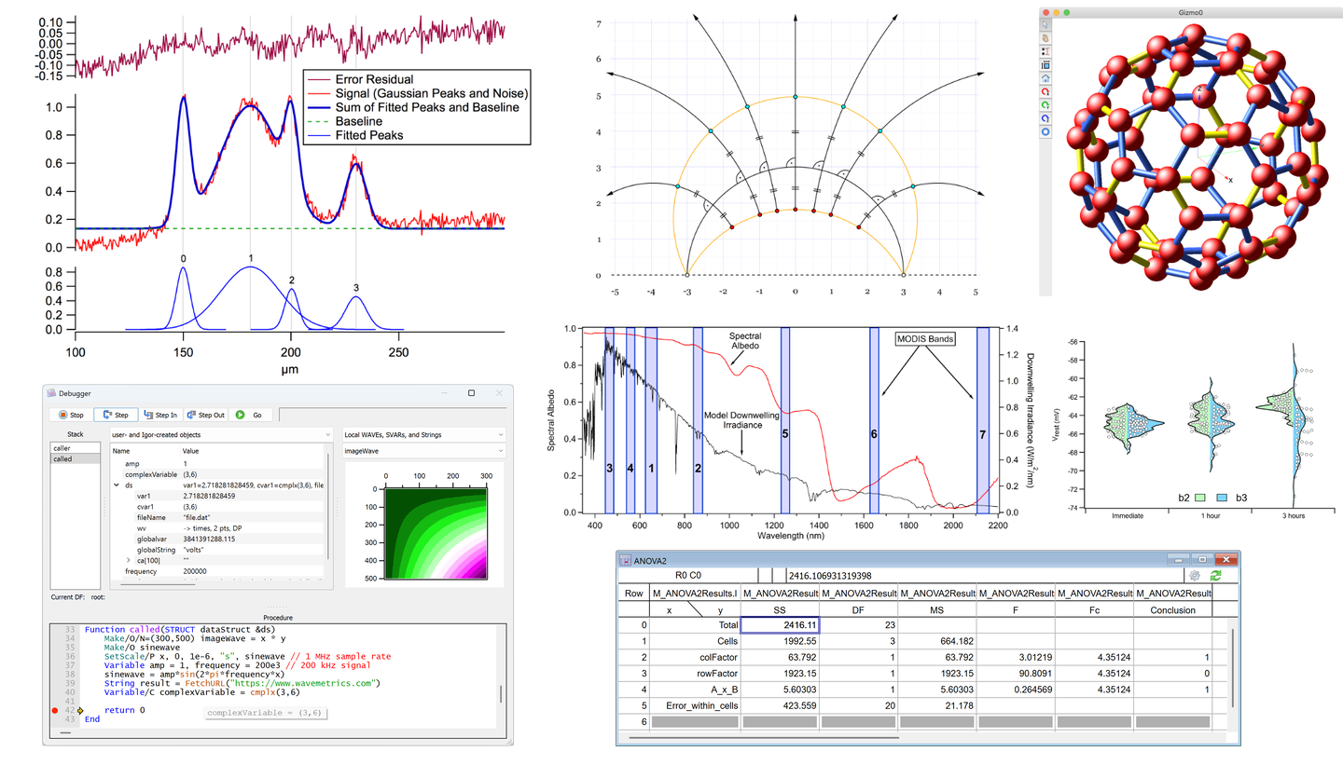1343x765 pixels.
Task: Collapse the ds structure row
Action: click(116, 485)
